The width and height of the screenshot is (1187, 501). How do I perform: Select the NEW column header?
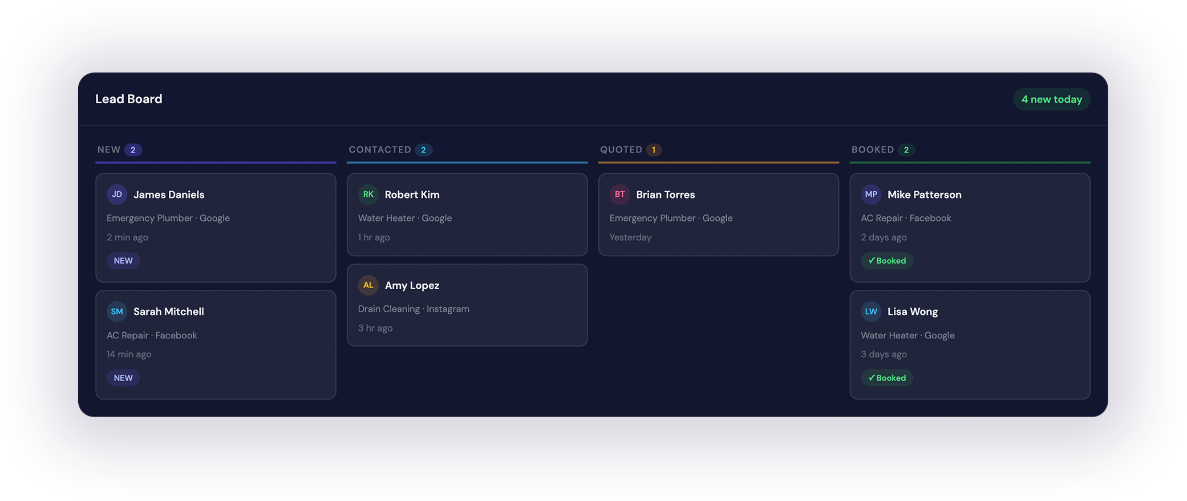coord(109,150)
